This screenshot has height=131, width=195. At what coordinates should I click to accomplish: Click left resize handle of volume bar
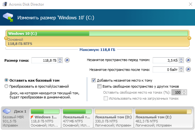[6, 38]
